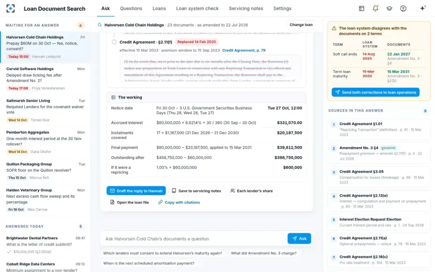The image size is (435, 272).
Task: Open the graduation cap help icon
Action: (389, 8)
